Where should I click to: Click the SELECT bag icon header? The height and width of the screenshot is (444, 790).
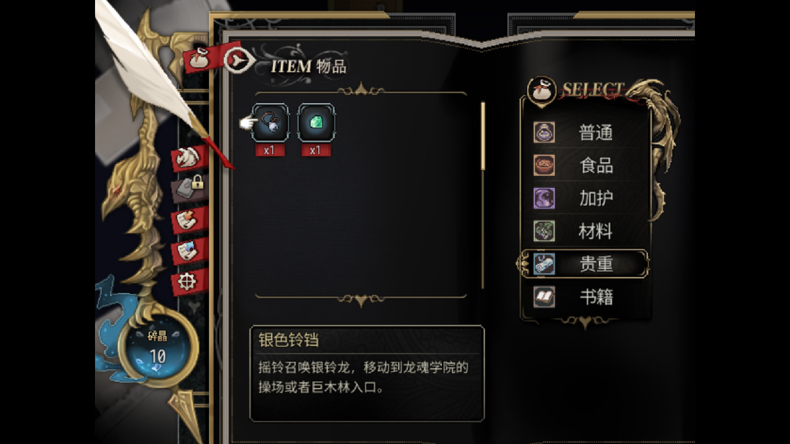[x=543, y=90]
